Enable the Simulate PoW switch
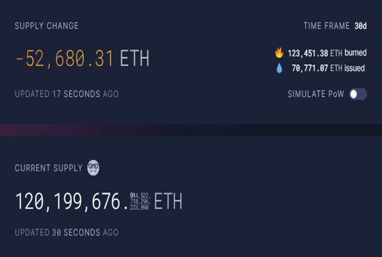This screenshot has width=382, height=257. [x=358, y=94]
